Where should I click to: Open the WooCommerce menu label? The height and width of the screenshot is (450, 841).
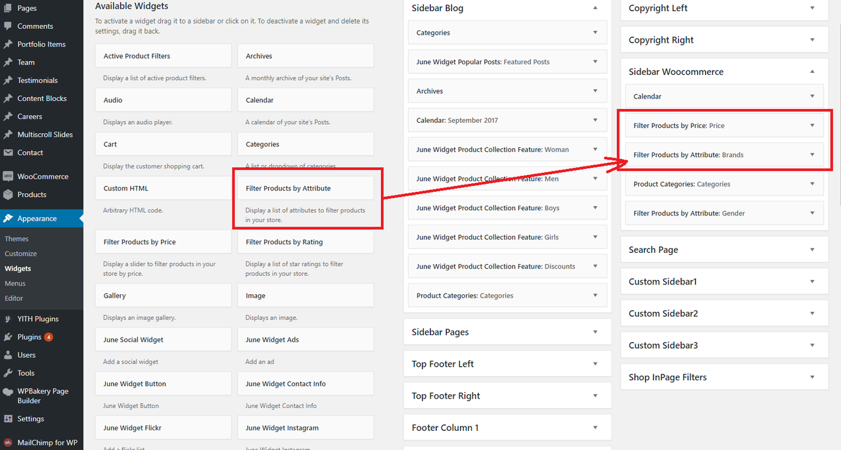pyautogui.click(x=43, y=176)
